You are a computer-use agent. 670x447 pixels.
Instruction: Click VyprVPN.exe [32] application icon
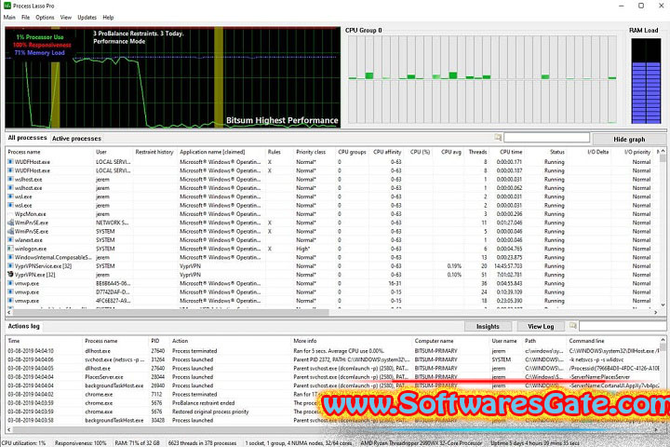pyautogui.click(x=10, y=275)
